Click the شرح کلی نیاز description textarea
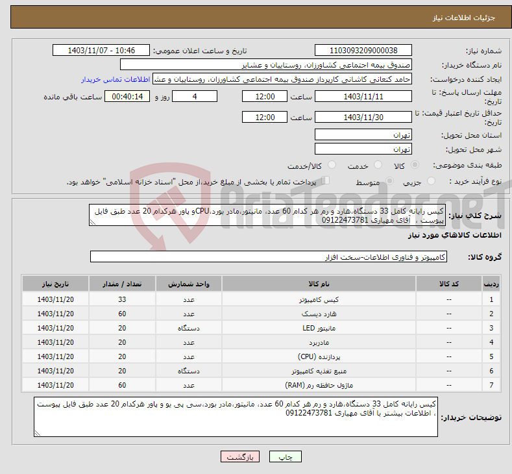 [x=267, y=216]
